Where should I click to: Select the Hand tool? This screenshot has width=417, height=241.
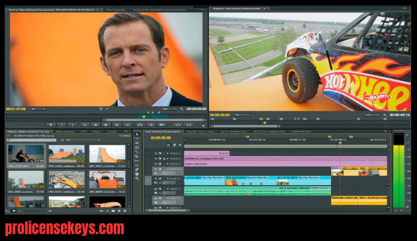click(137, 174)
